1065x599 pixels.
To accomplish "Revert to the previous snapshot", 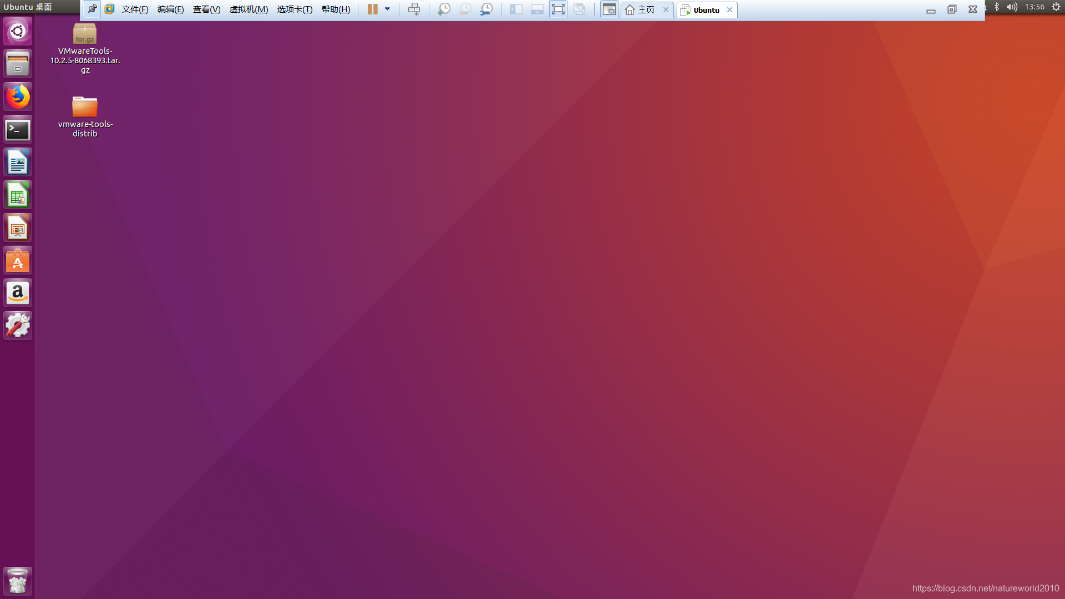I will (465, 9).
